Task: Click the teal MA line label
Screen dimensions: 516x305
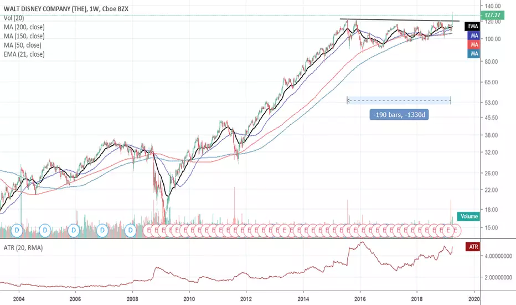Action: point(474,53)
